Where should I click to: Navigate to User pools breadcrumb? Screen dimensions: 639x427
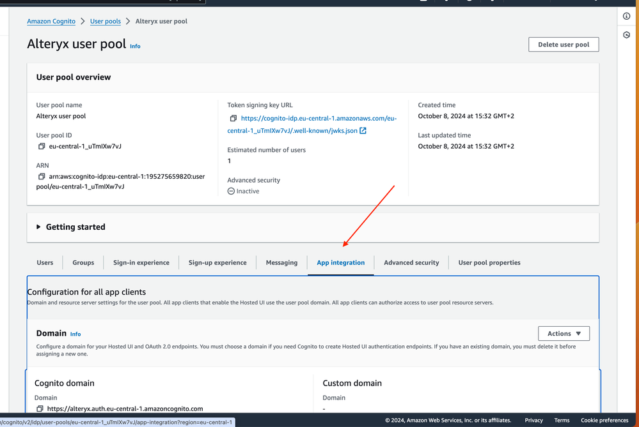click(x=105, y=21)
